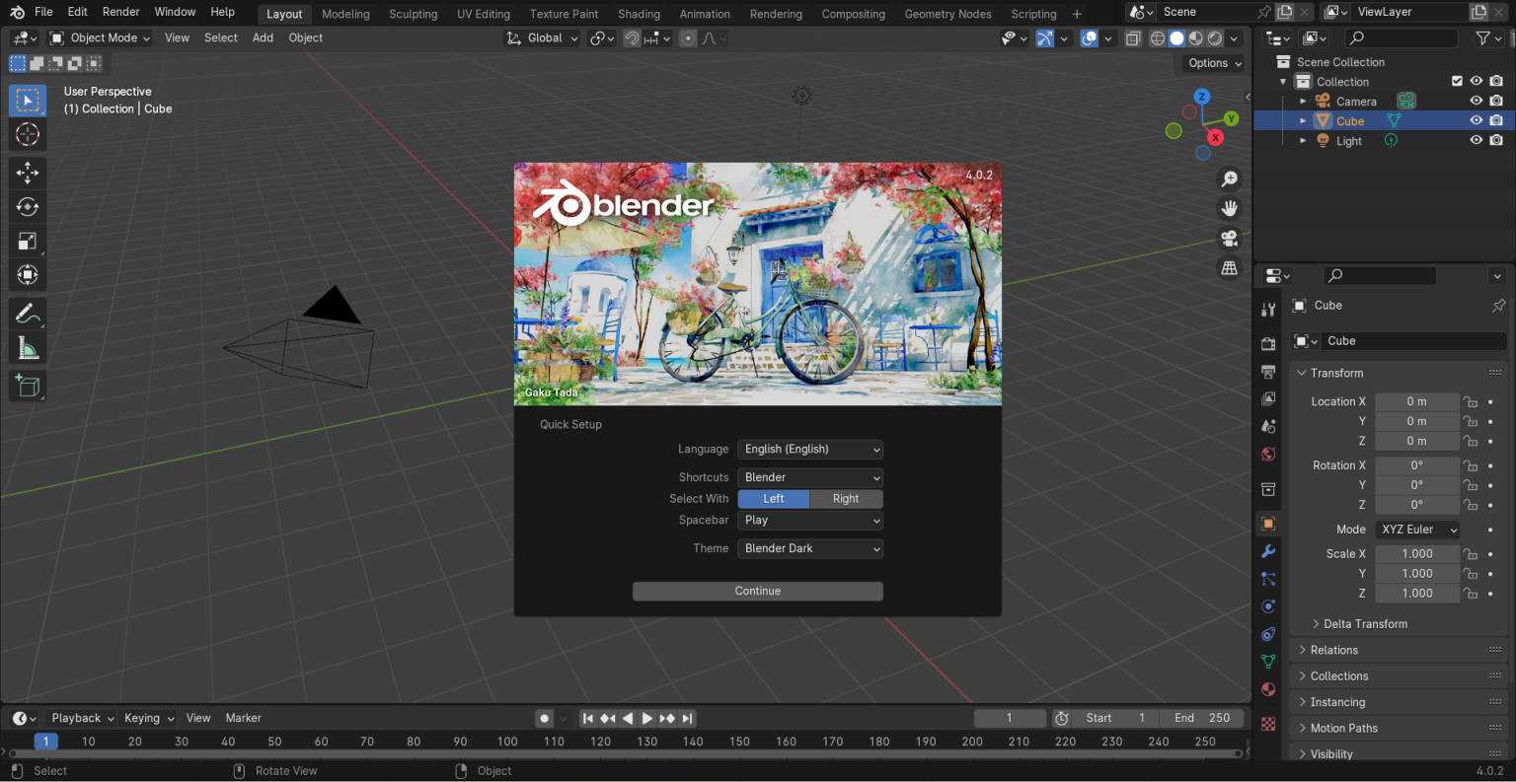Select the Scale tool

pyautogui.click(x=27, y=241)
